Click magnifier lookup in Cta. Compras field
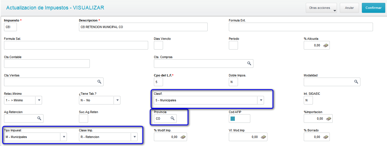 pyautogui.click(x=249, y=64)
